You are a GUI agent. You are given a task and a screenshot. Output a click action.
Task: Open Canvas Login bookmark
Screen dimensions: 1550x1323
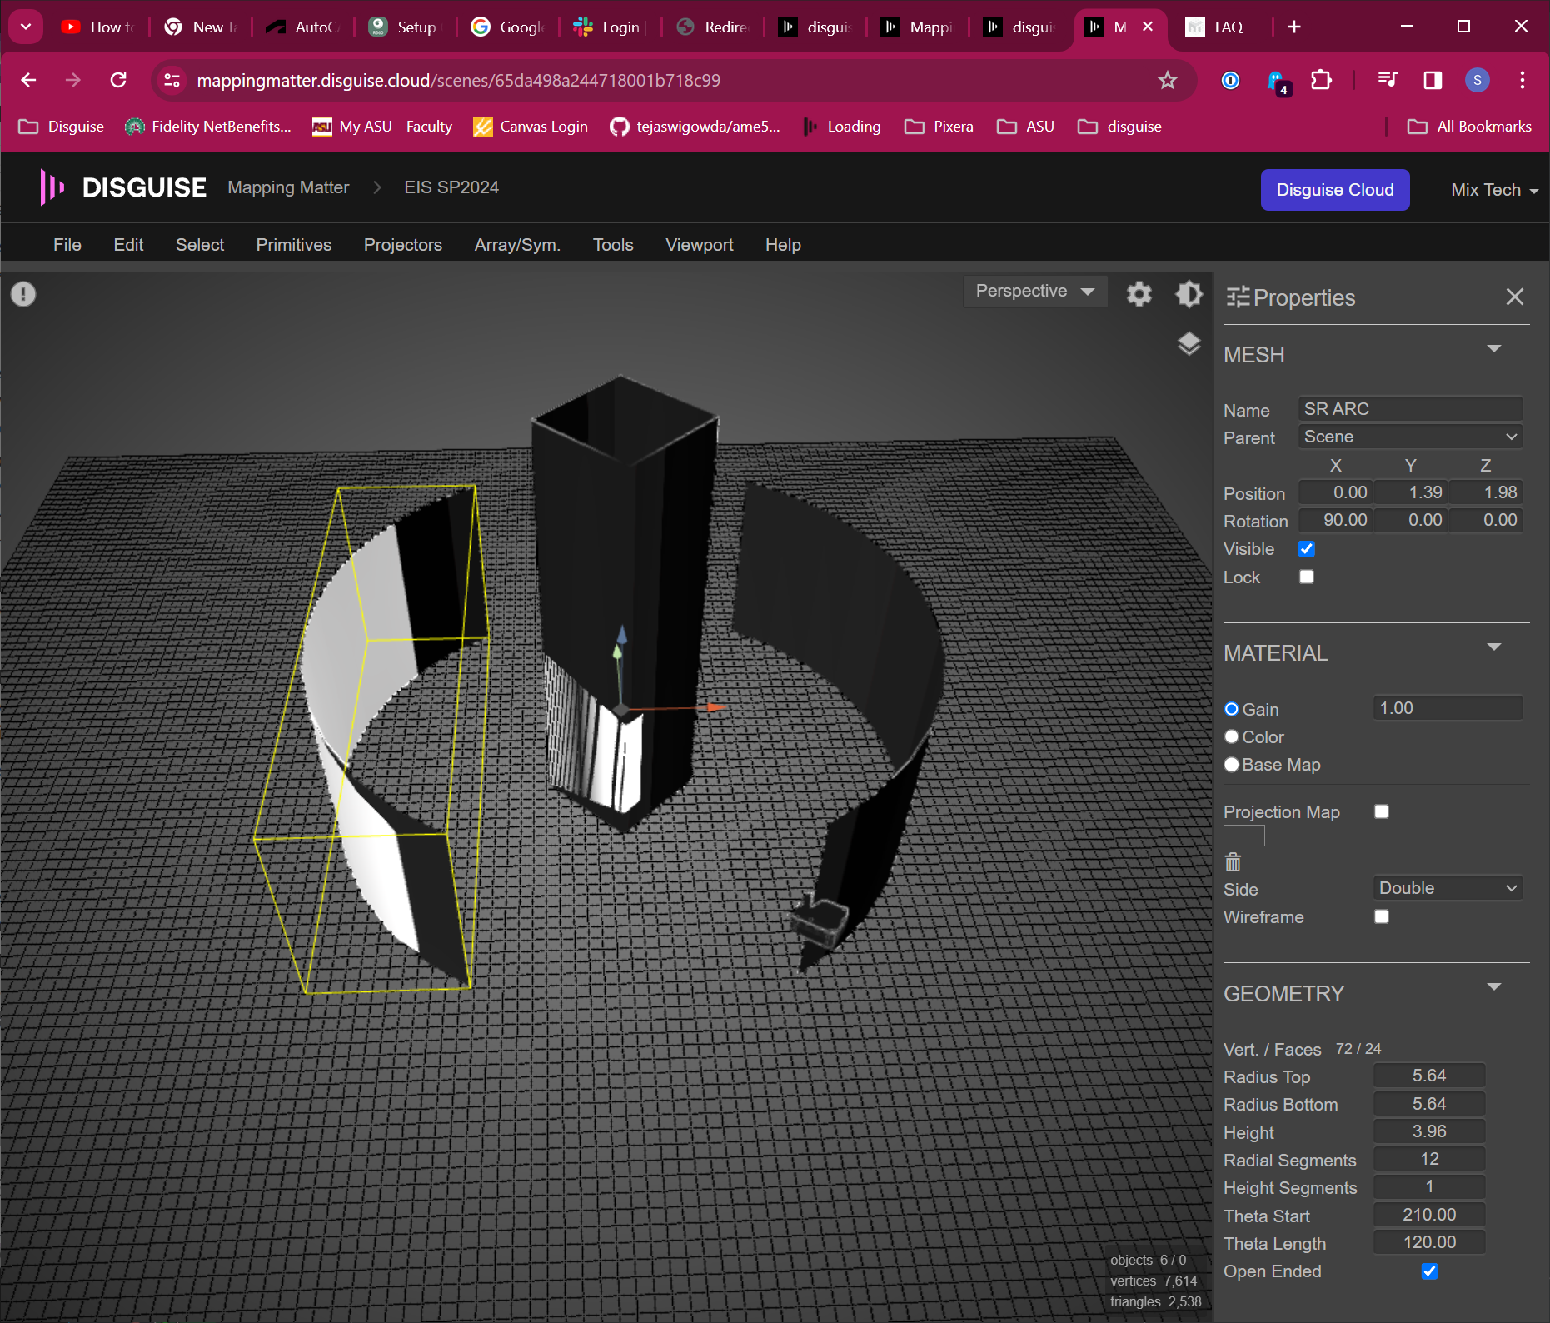[531, 127]
